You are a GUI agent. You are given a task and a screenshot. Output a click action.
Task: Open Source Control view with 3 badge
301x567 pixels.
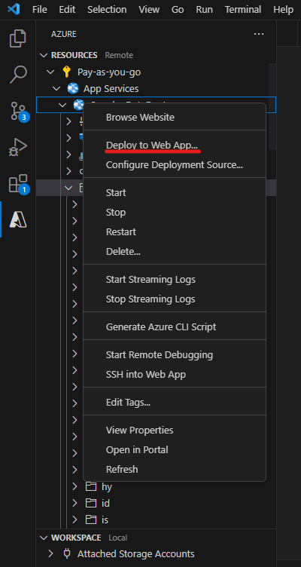pyautogui.click(x=18, y=111)
